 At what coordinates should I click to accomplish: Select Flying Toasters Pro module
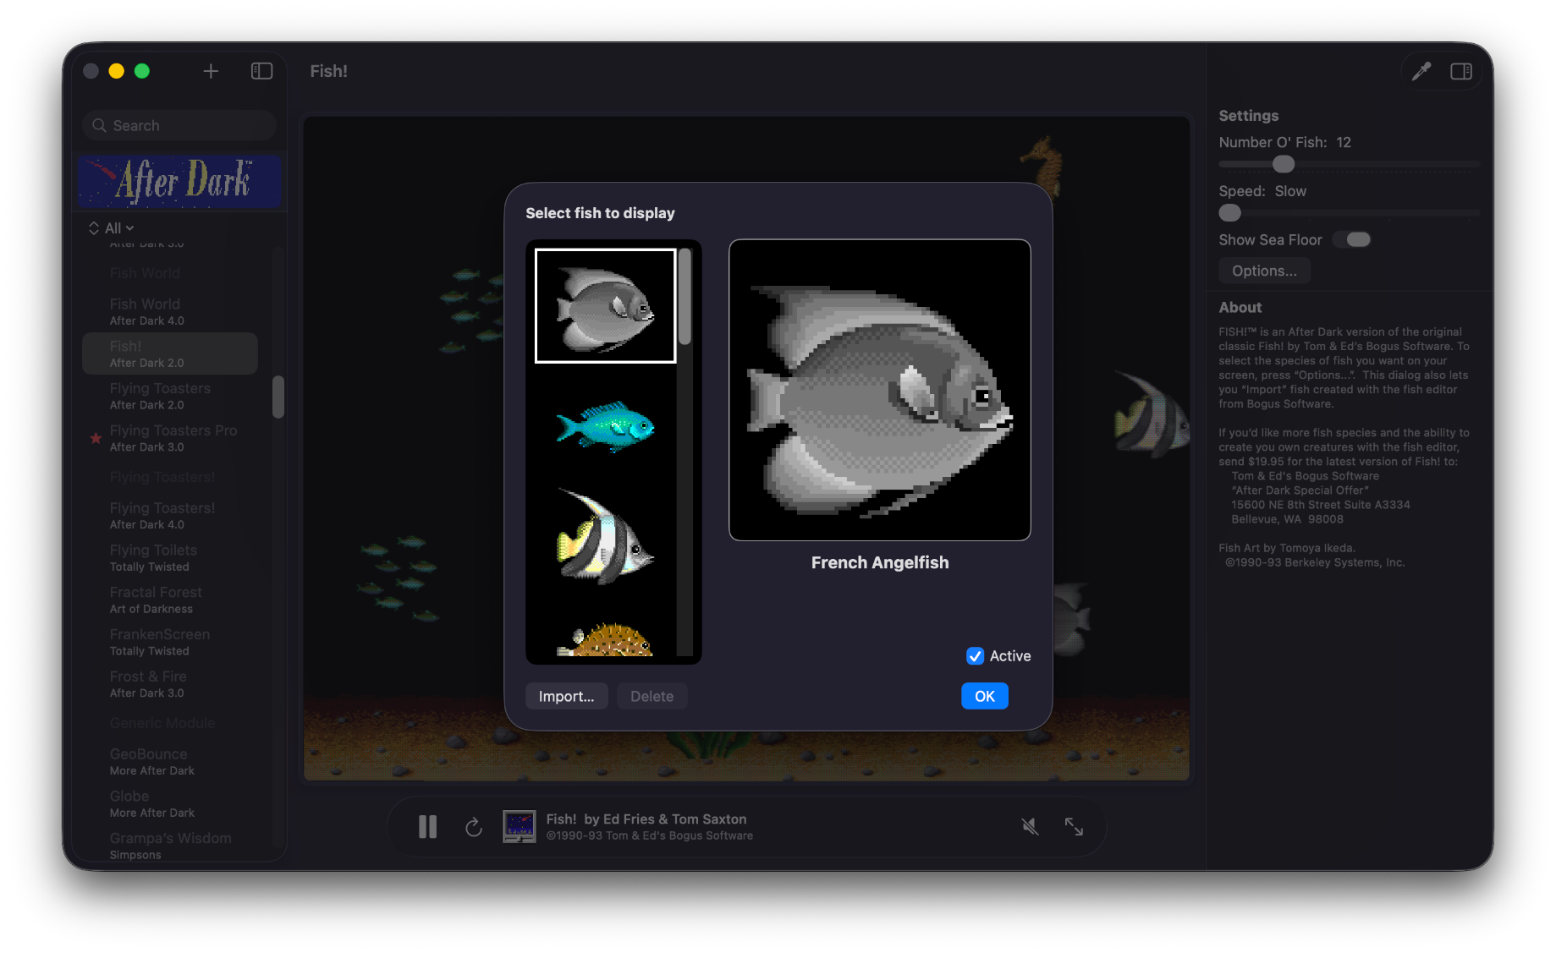pyautogui.click(x=169, y=438)
